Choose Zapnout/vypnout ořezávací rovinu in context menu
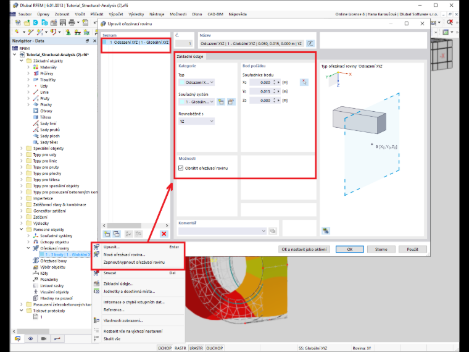This screenshot has height=352, width=469. (139, 262)
